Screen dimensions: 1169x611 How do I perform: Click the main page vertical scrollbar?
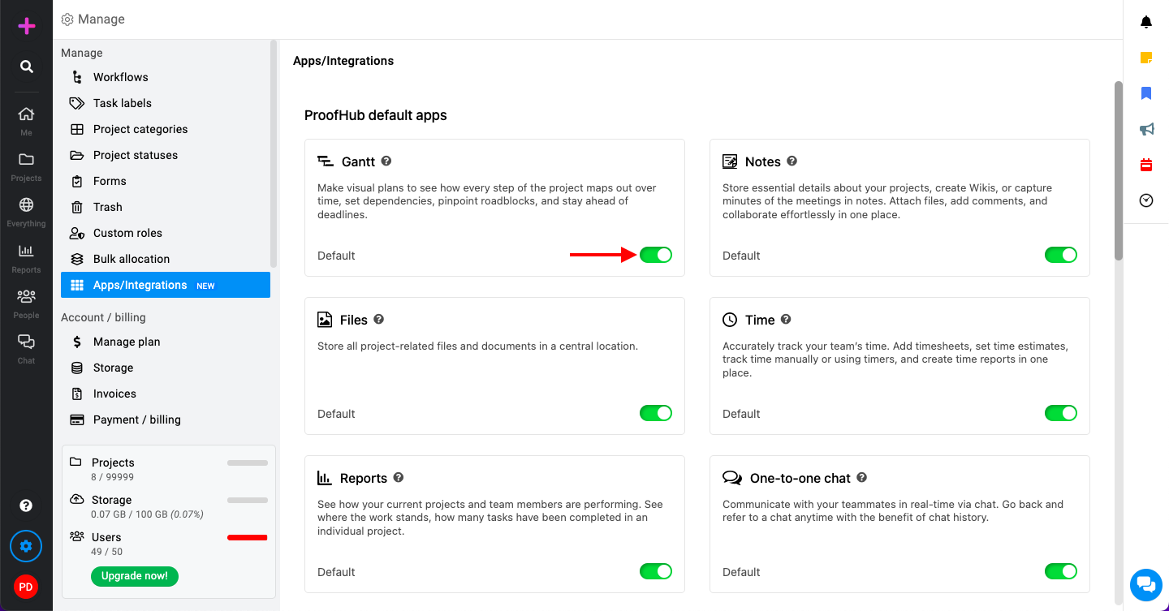pyautogui.click(x=1119, y=170)
